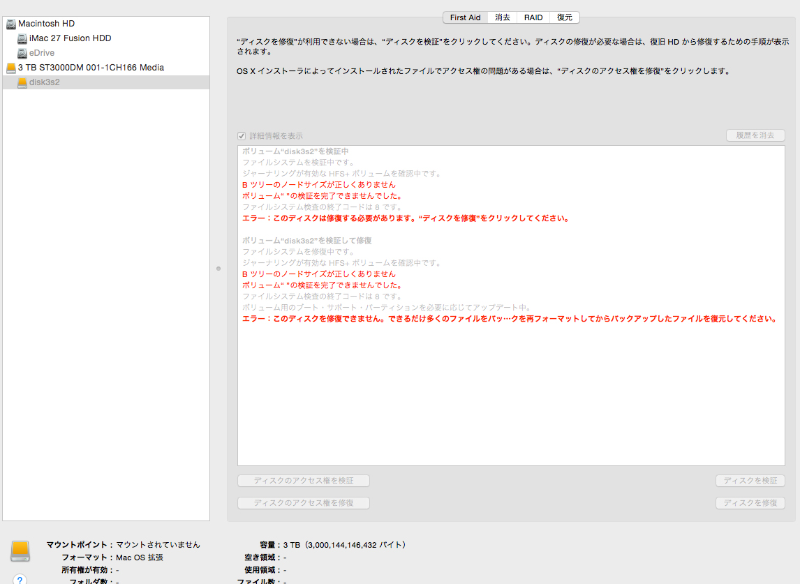Click ファイルシステムを修復中です log line

pos(299,252)
